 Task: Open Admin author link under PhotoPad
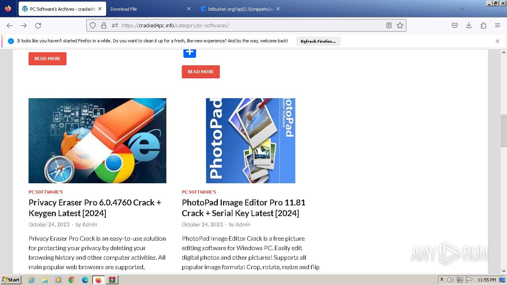click(x=243, y=224)
